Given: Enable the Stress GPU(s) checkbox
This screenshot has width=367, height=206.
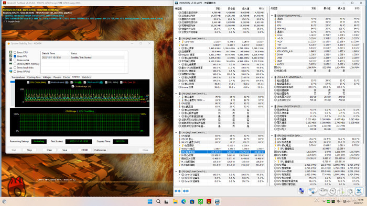Looking at the screenshot, I should click(x=15, y=72).
